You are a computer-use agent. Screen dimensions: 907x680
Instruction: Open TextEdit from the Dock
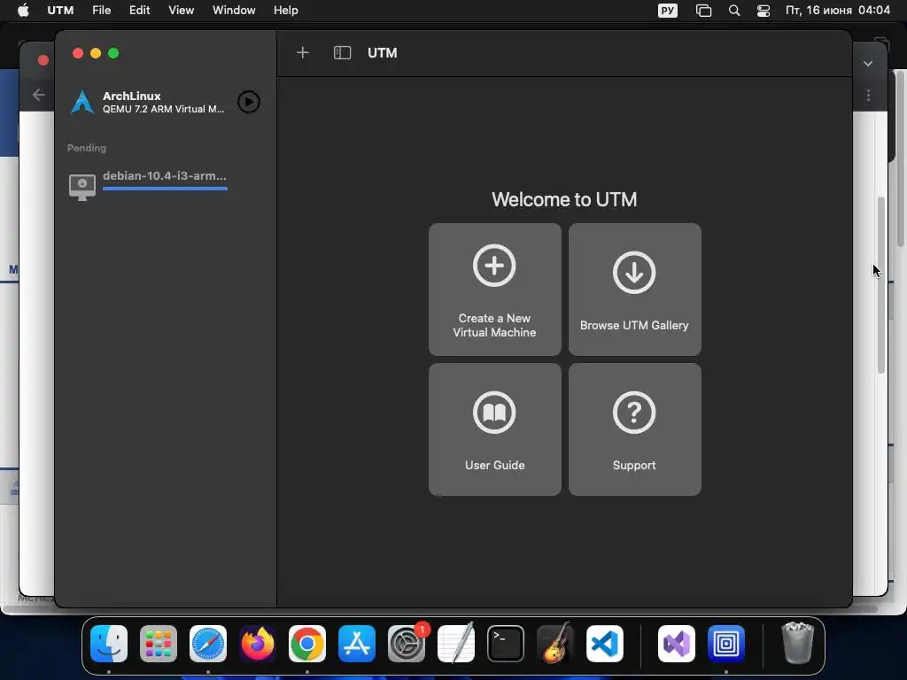[456, 644]
